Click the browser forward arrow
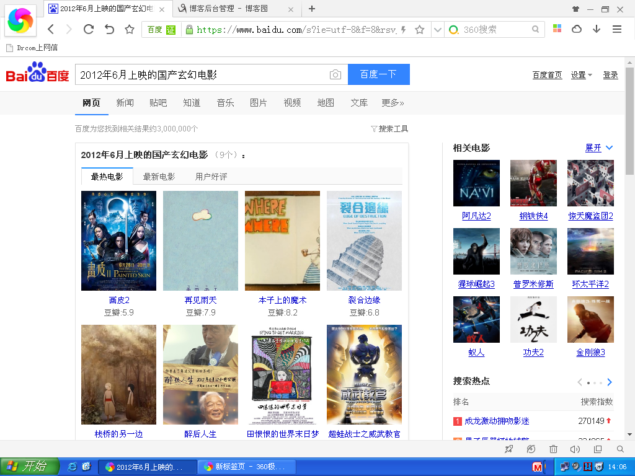 (x=69, y=29)
